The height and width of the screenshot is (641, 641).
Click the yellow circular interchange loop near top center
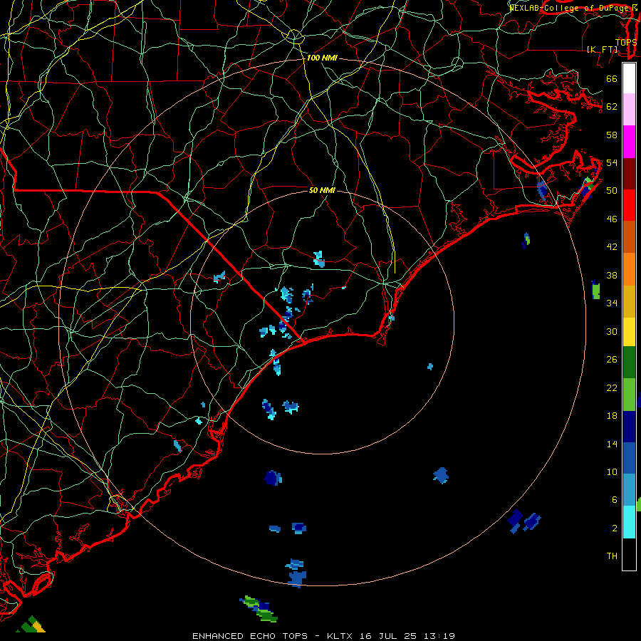click(294, 37)
